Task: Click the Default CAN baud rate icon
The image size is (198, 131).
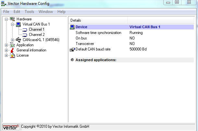Action: tap(72, 49)
